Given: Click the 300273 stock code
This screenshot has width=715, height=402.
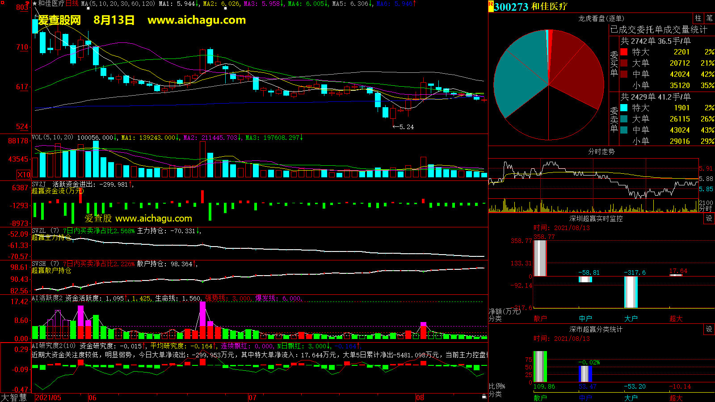Looking at the screenshot, I should (511, 7).
